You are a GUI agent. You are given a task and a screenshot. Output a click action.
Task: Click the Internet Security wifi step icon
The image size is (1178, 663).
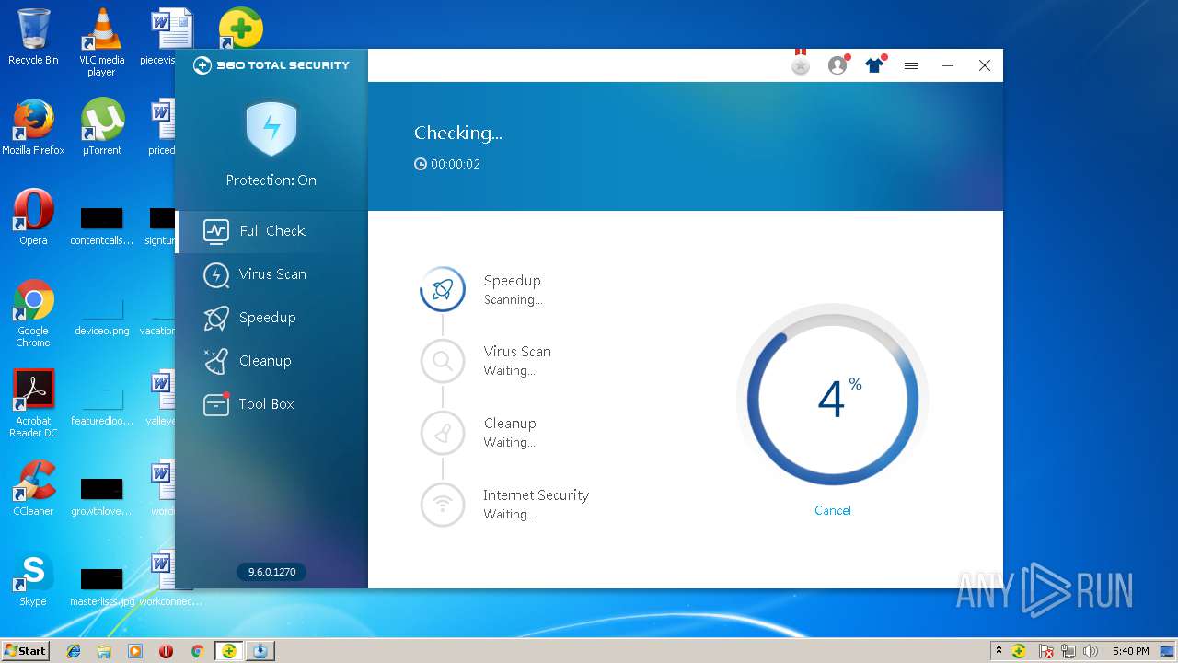pos(443,505)
